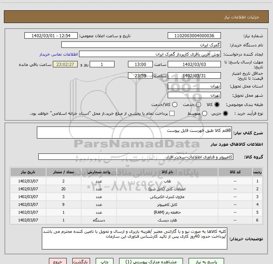Select the متوسط purchase type radio

click(205, 113)
